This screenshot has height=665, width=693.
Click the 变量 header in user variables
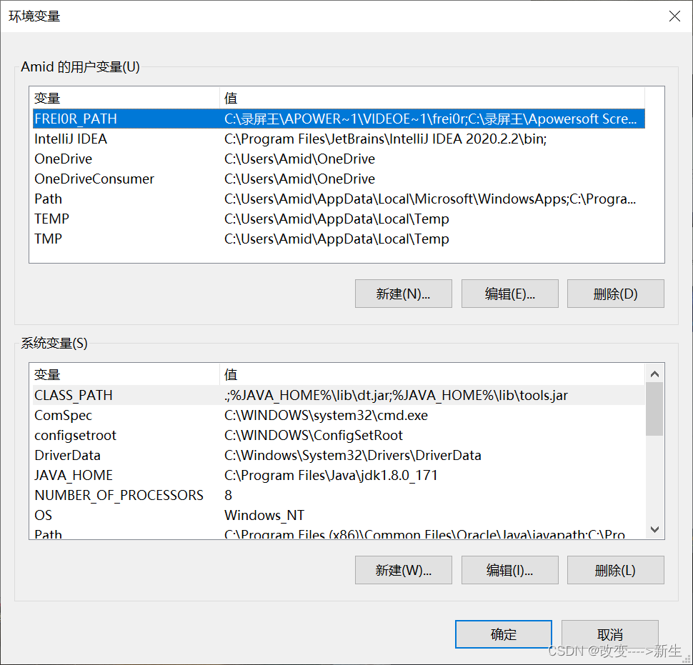point(126,98)
